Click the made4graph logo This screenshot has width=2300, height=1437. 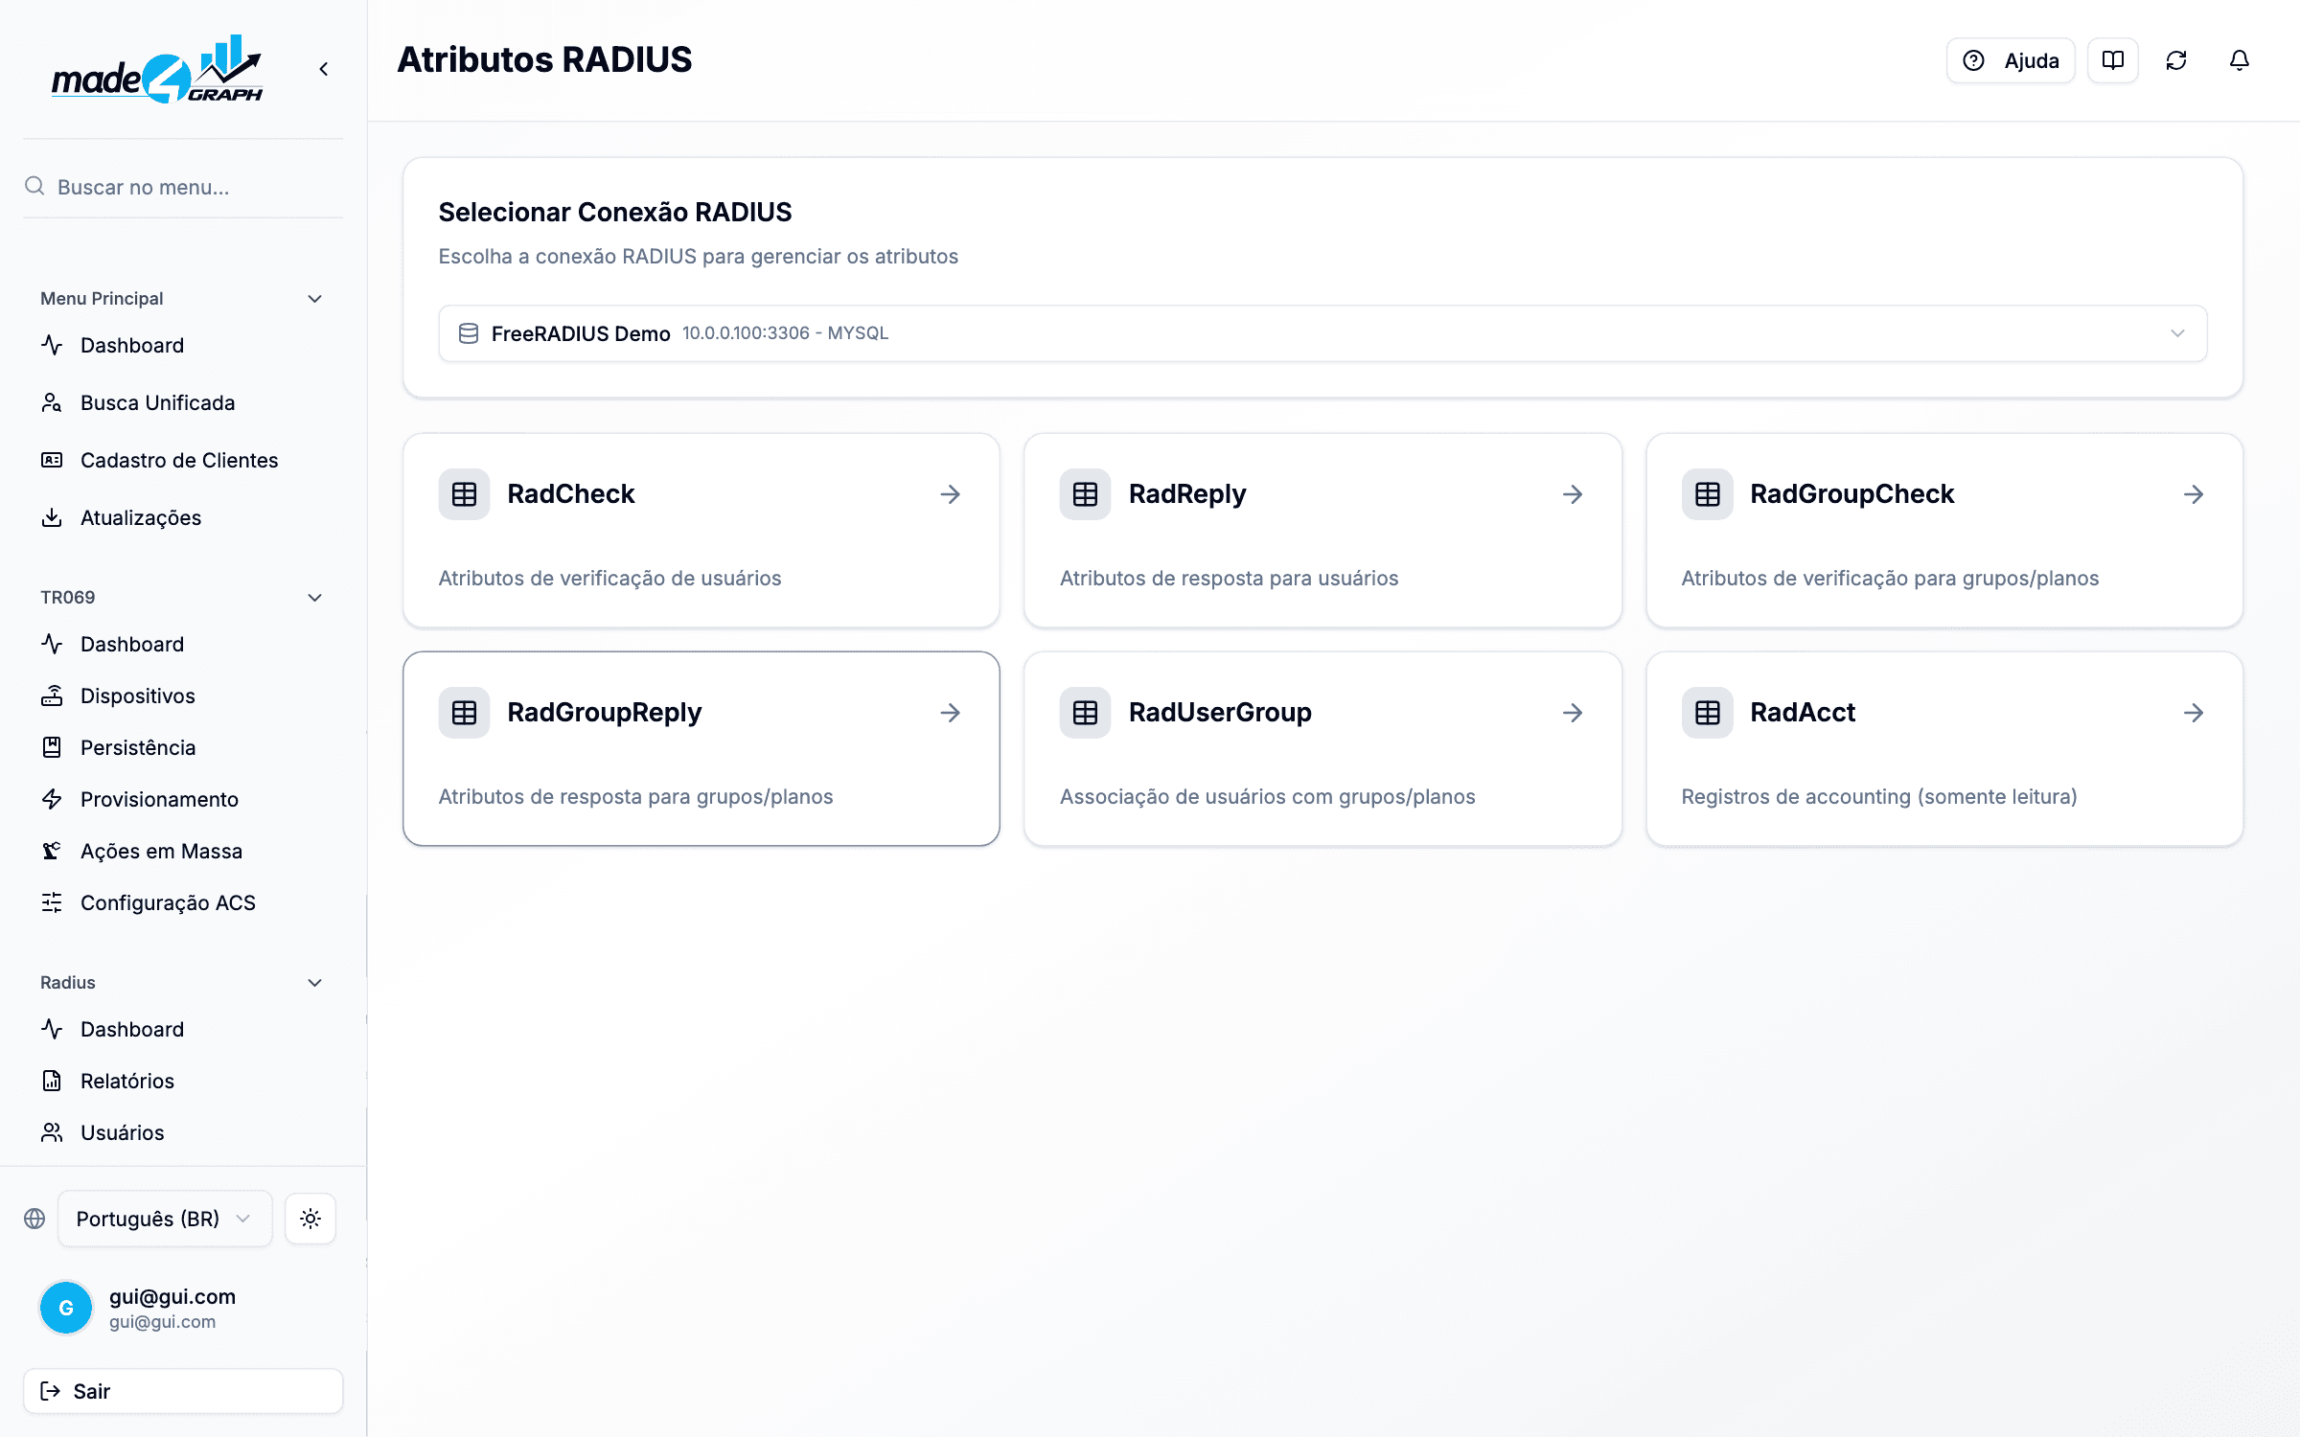[157, 69]
